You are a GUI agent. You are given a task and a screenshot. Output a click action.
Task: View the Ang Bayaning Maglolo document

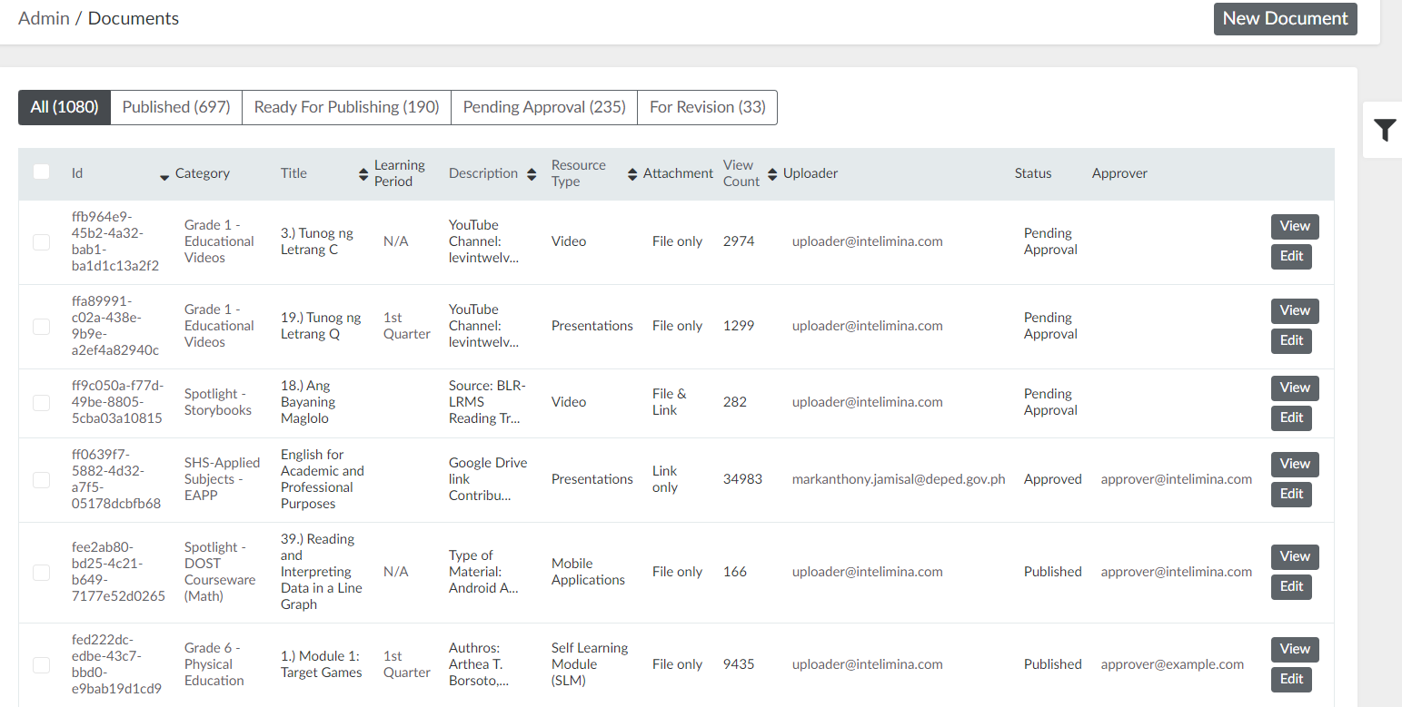[1295, 388]
